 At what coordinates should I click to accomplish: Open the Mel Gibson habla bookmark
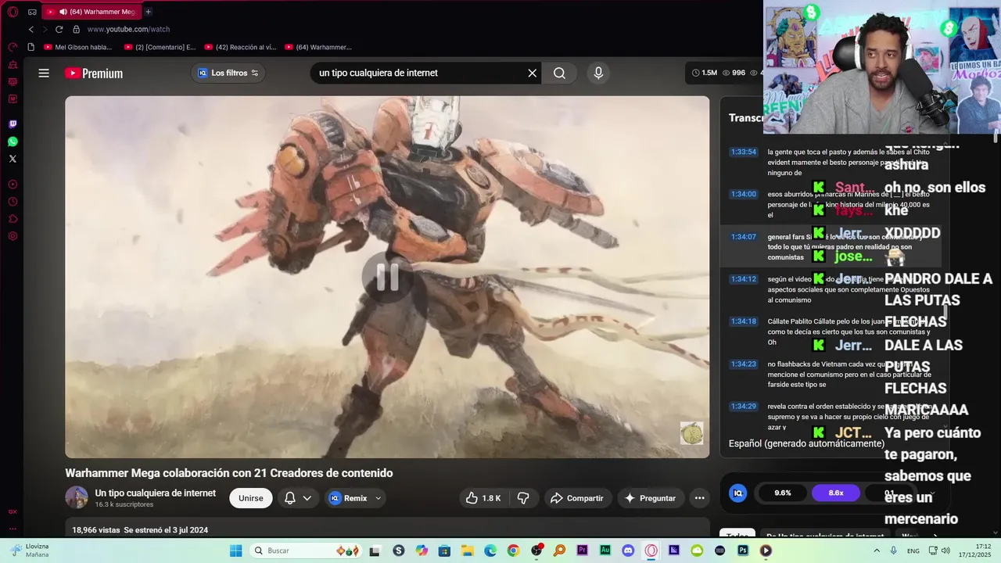tap(77, 47)
